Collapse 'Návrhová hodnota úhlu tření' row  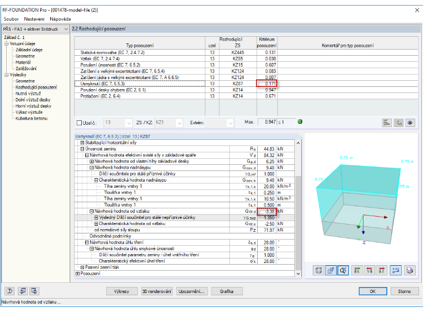coord(87,242)
